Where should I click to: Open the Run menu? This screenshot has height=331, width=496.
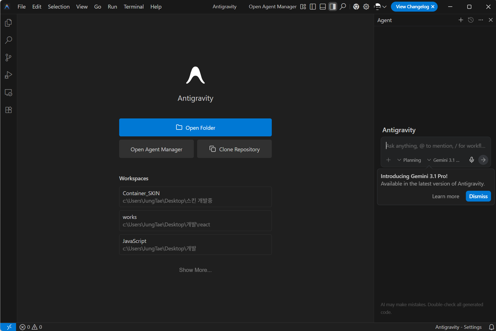112,7
